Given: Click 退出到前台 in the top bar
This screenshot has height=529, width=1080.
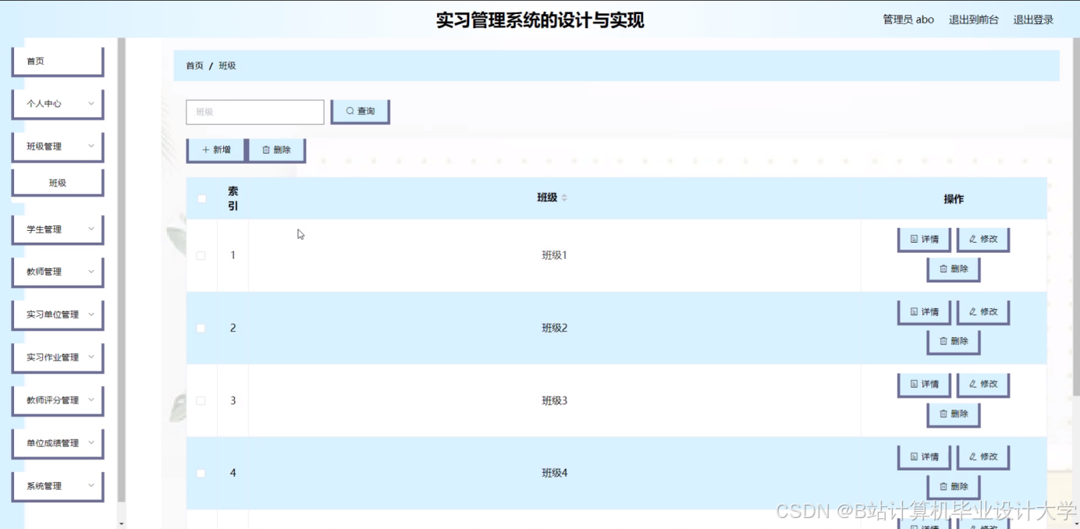Looking at the screenshot, I should click(x=973, y=20).
